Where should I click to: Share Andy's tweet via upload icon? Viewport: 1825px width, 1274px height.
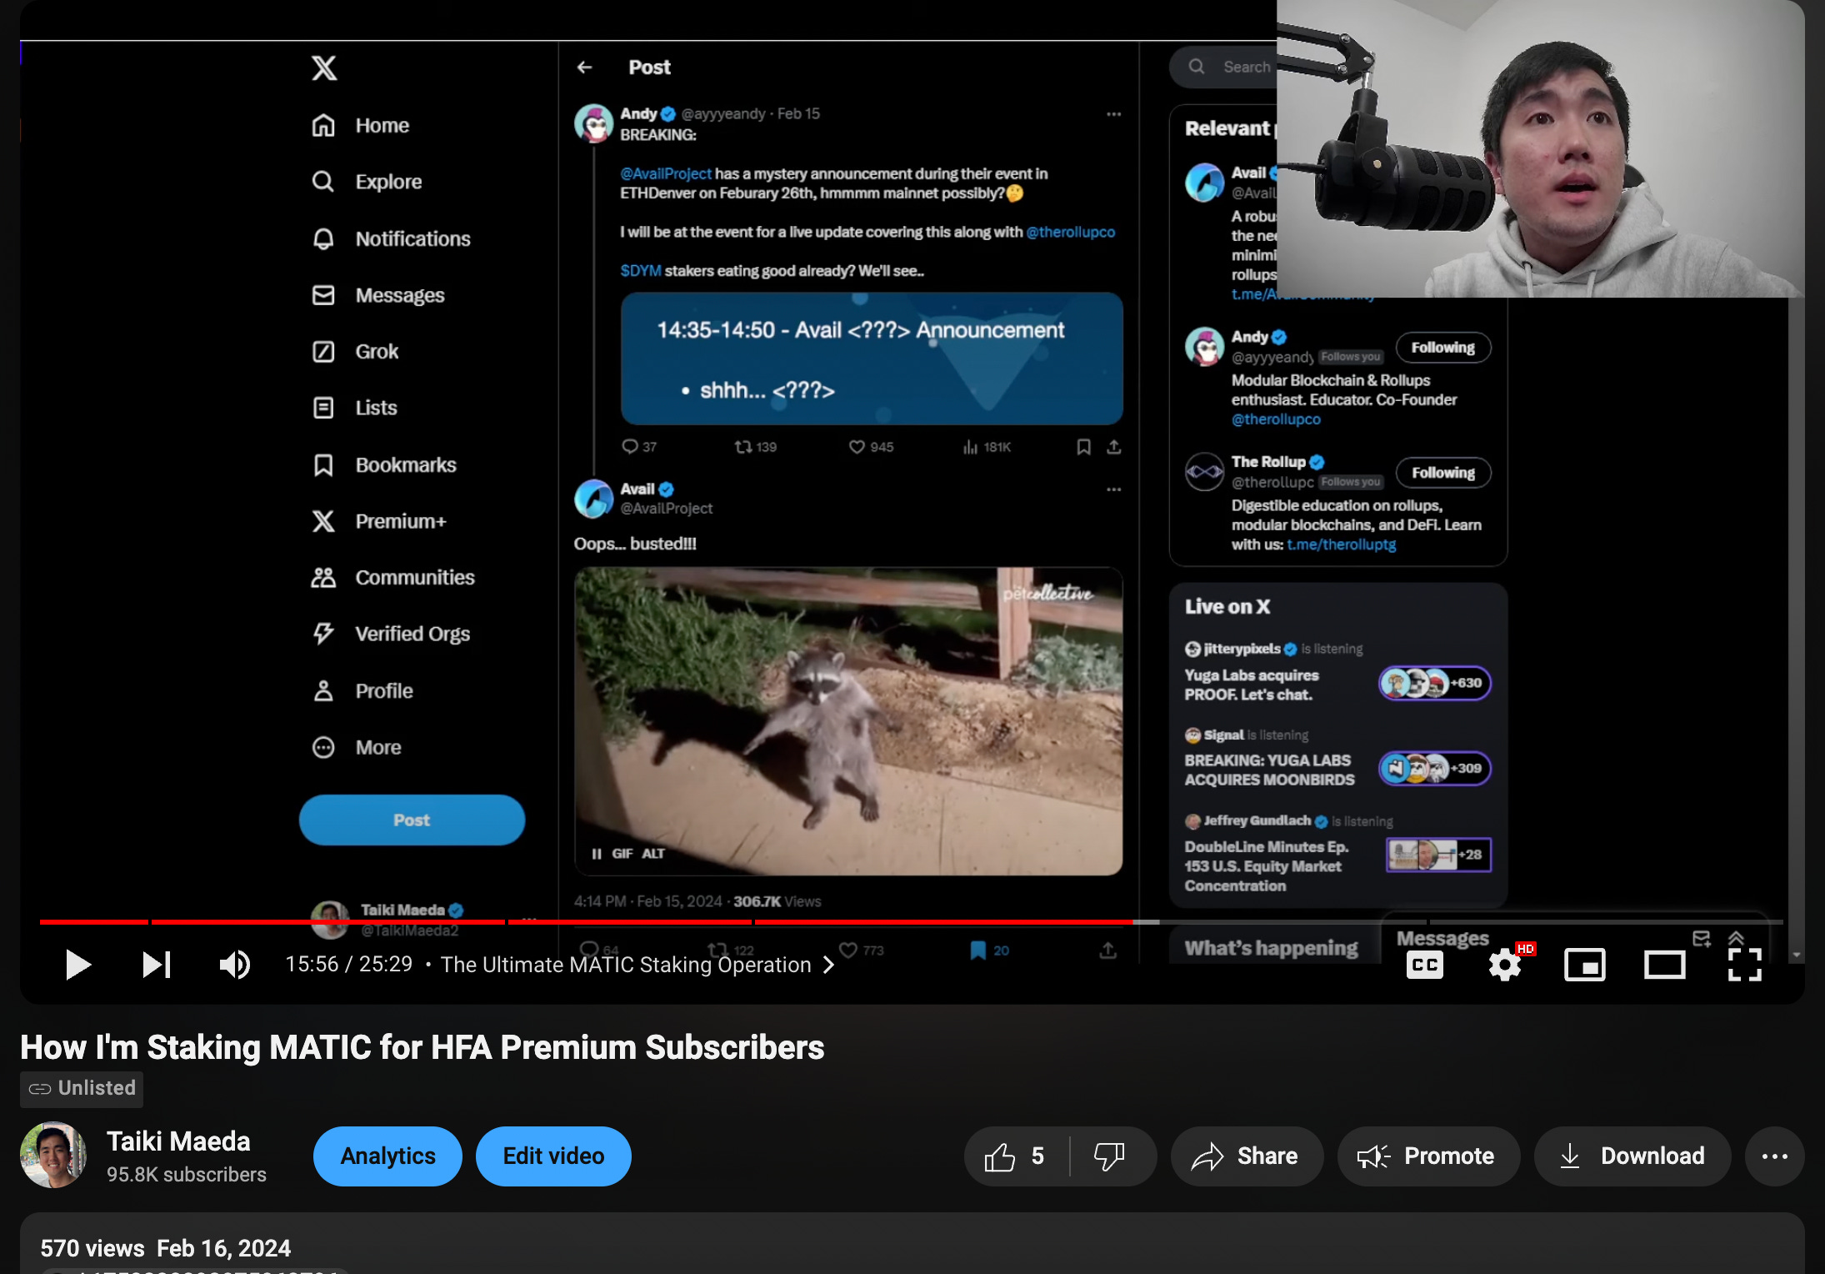click(1113, 448)
